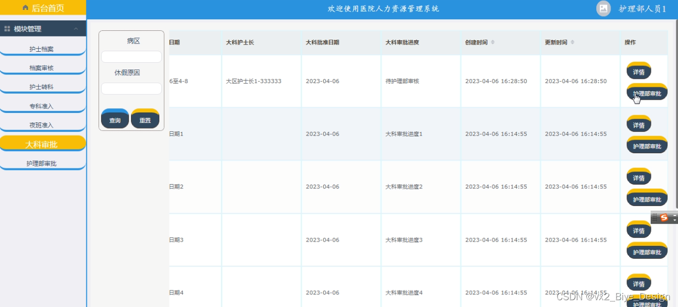Viewport: 678px width, 307px height.
Task: Open 详情 for 大科审批进度1 row
Action: click(x=639, y=124)
